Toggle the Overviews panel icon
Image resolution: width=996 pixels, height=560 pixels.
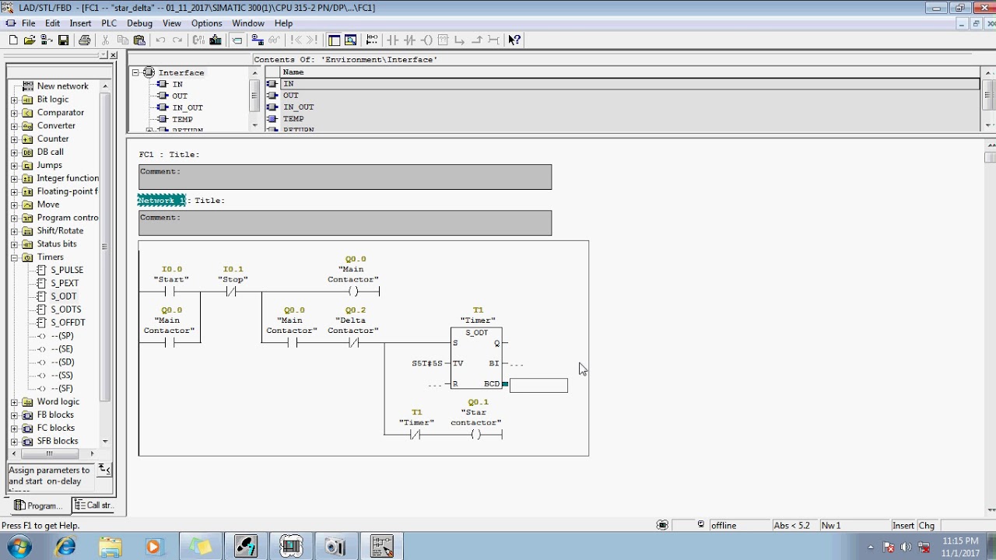pos(333,40)
